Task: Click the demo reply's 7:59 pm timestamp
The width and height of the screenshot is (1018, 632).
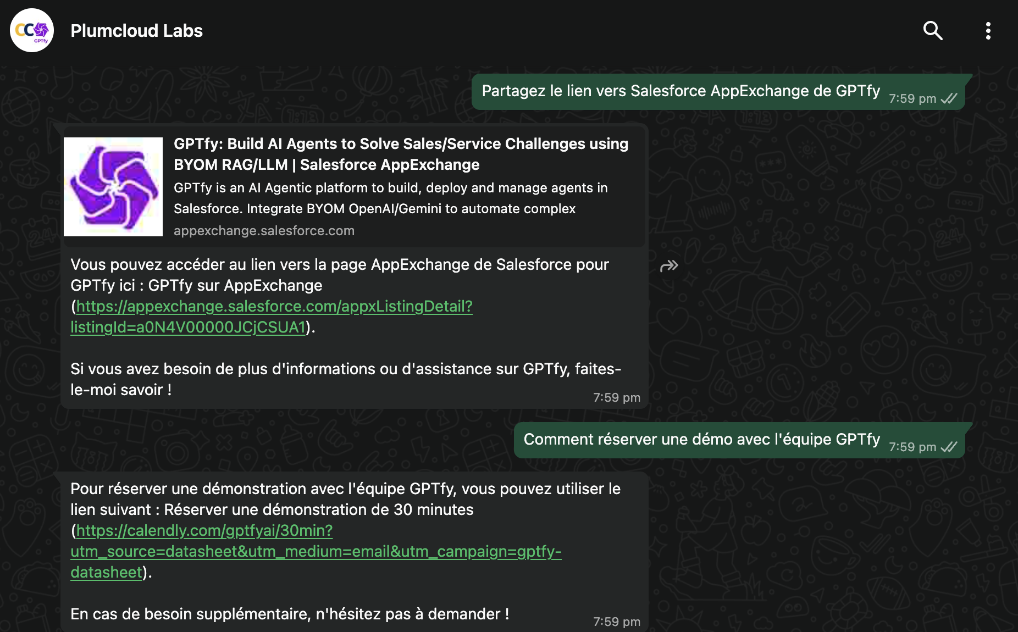Action: (616, 622)
